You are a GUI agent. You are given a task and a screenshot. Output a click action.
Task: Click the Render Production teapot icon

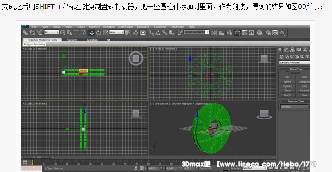[x=282, y=33]
